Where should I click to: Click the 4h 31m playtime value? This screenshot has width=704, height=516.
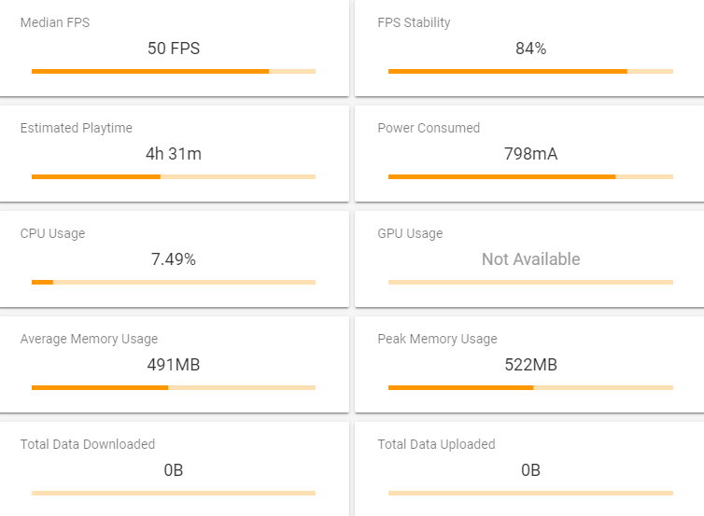174,154
